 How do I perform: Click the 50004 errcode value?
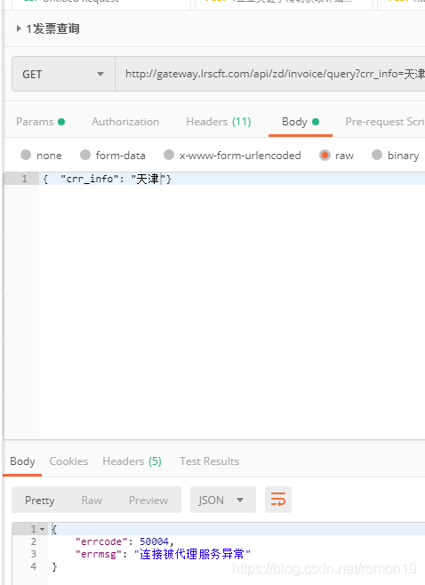click(x=154, y=541)
